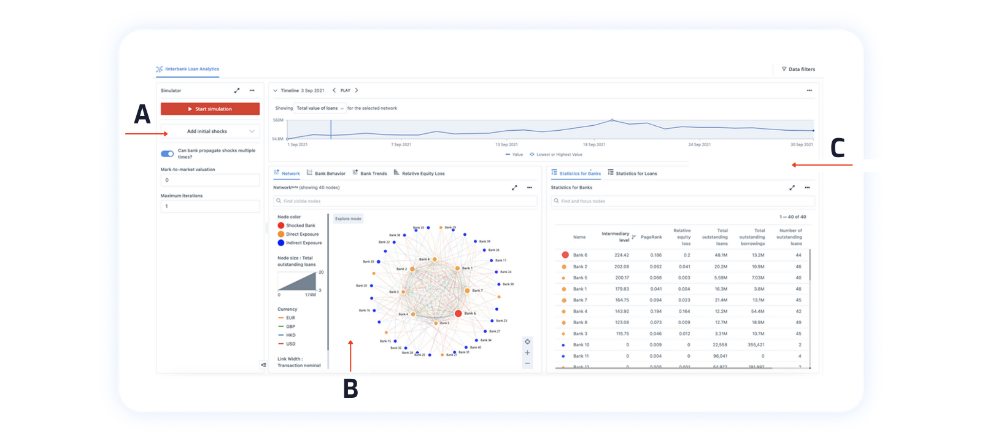Step timeline to previous date
Image resolution: width=982 pixels, height=442 pixels.
pyautogui.click(x=334, y=90)
